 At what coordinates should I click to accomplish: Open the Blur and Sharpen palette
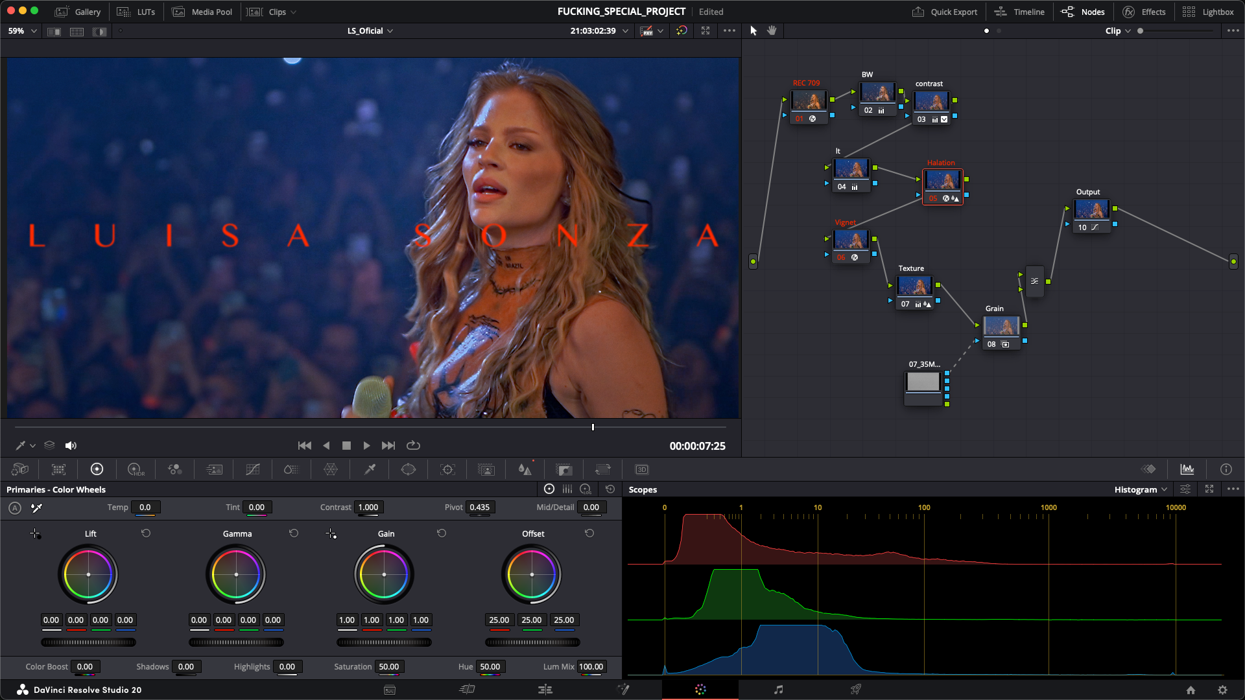coord(525,469)
